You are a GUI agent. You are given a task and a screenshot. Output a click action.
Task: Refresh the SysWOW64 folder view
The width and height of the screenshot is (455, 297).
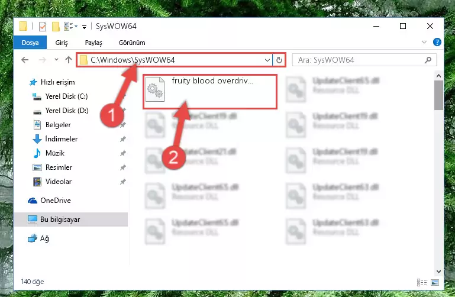279,60
